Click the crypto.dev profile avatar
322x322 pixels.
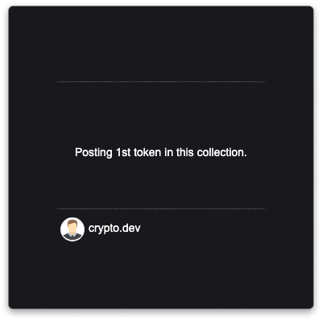click(72, 229)
